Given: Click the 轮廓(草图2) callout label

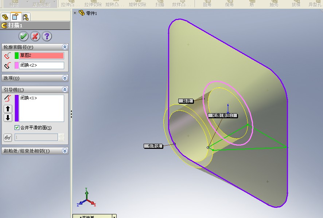Looking at the screenshot, I should tap(223, 115).
